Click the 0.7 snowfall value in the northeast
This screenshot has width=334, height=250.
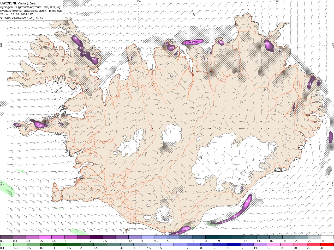(267, 44)
